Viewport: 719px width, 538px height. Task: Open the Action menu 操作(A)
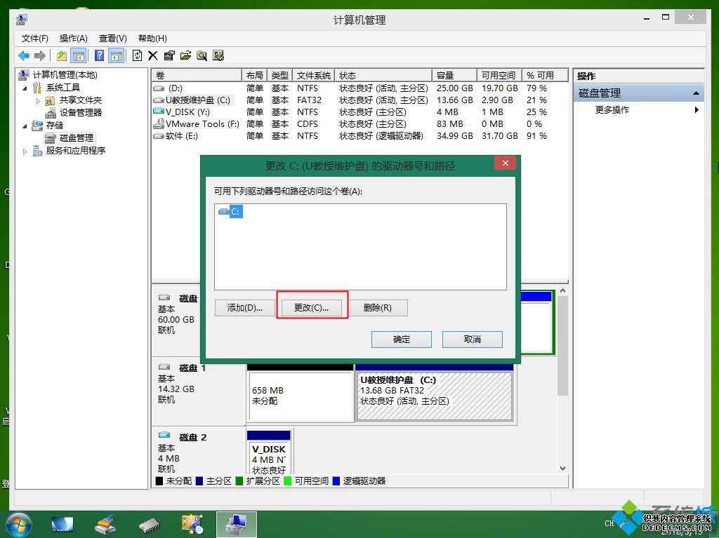click(x=73, y=39)
